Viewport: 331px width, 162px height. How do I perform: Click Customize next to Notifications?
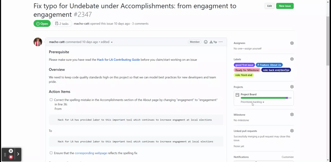tap(287, 157)
